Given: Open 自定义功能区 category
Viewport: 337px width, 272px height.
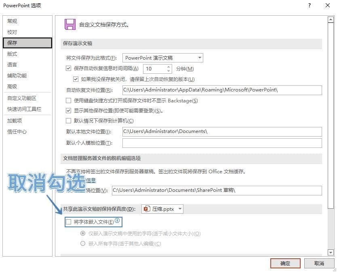Looking at the screenshot, I should pyautogui.click(x=27, y=98).
